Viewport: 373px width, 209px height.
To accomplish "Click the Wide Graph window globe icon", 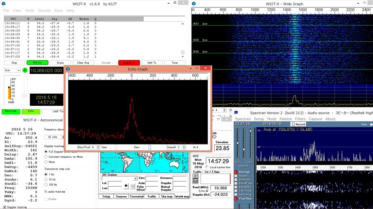I will pos(194,4).
